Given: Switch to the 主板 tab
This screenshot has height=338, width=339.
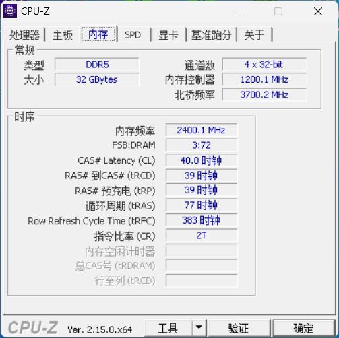Looking at the screenshot, I should click(63, 35).
